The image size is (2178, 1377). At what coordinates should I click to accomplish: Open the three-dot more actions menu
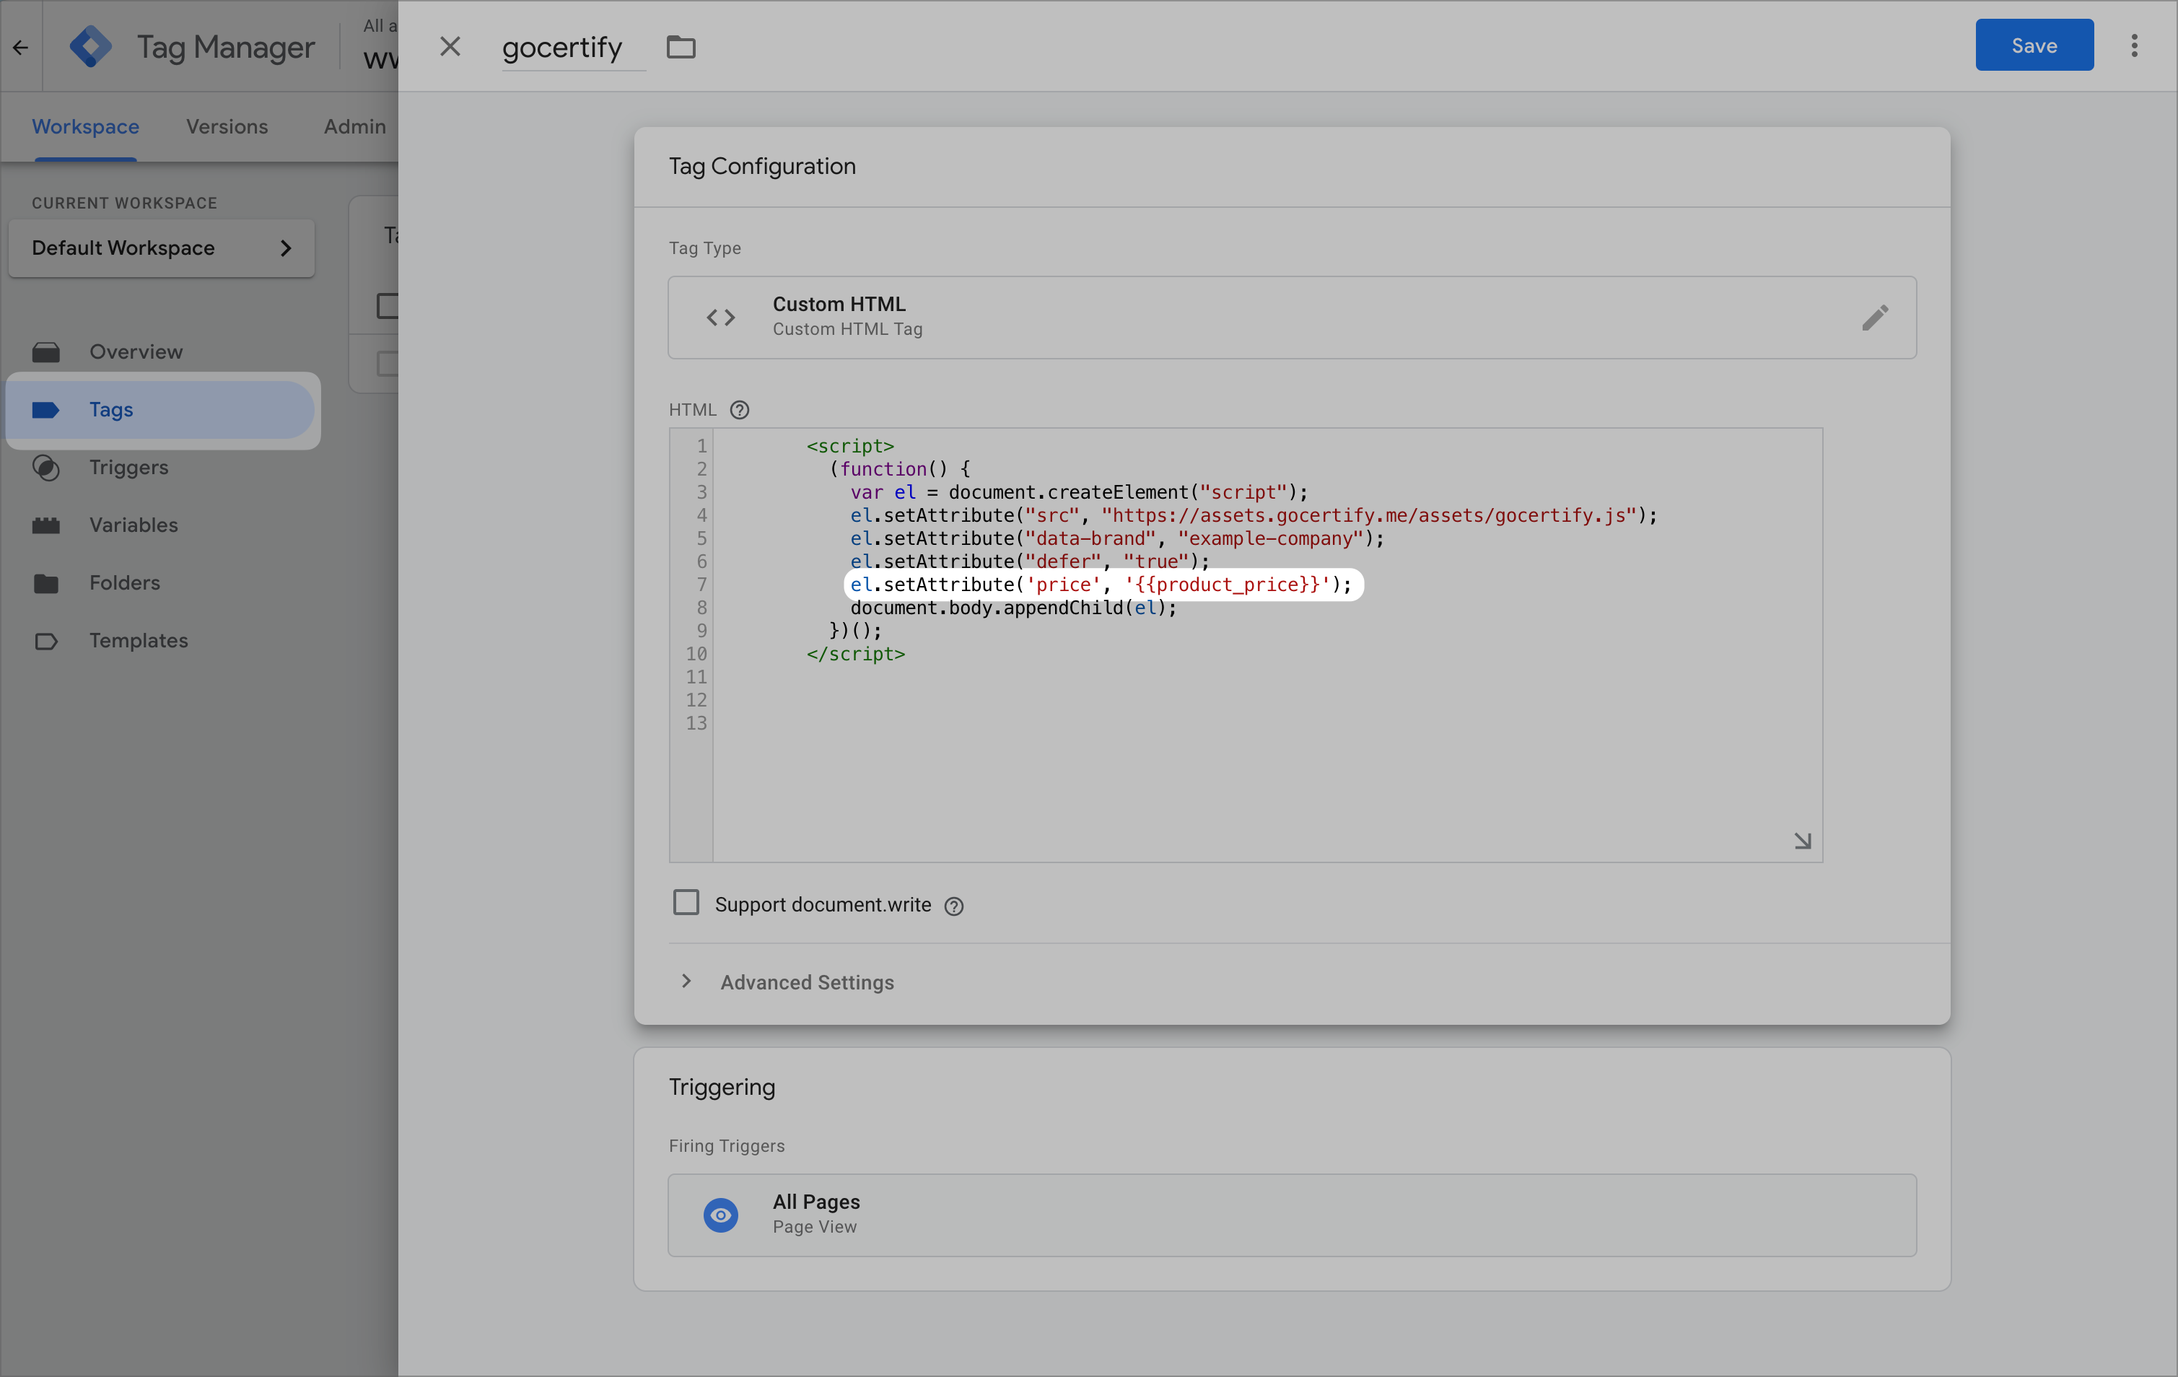2134,46
